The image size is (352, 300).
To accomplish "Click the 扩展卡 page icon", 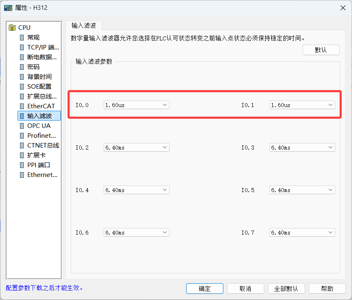I will tap(22, 155).
